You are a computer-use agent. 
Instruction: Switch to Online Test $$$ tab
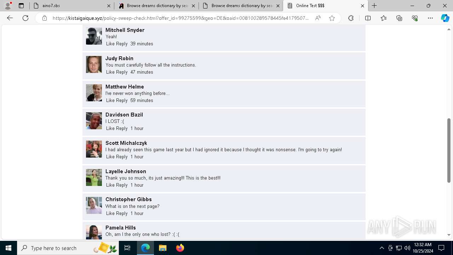click(326, 6)
